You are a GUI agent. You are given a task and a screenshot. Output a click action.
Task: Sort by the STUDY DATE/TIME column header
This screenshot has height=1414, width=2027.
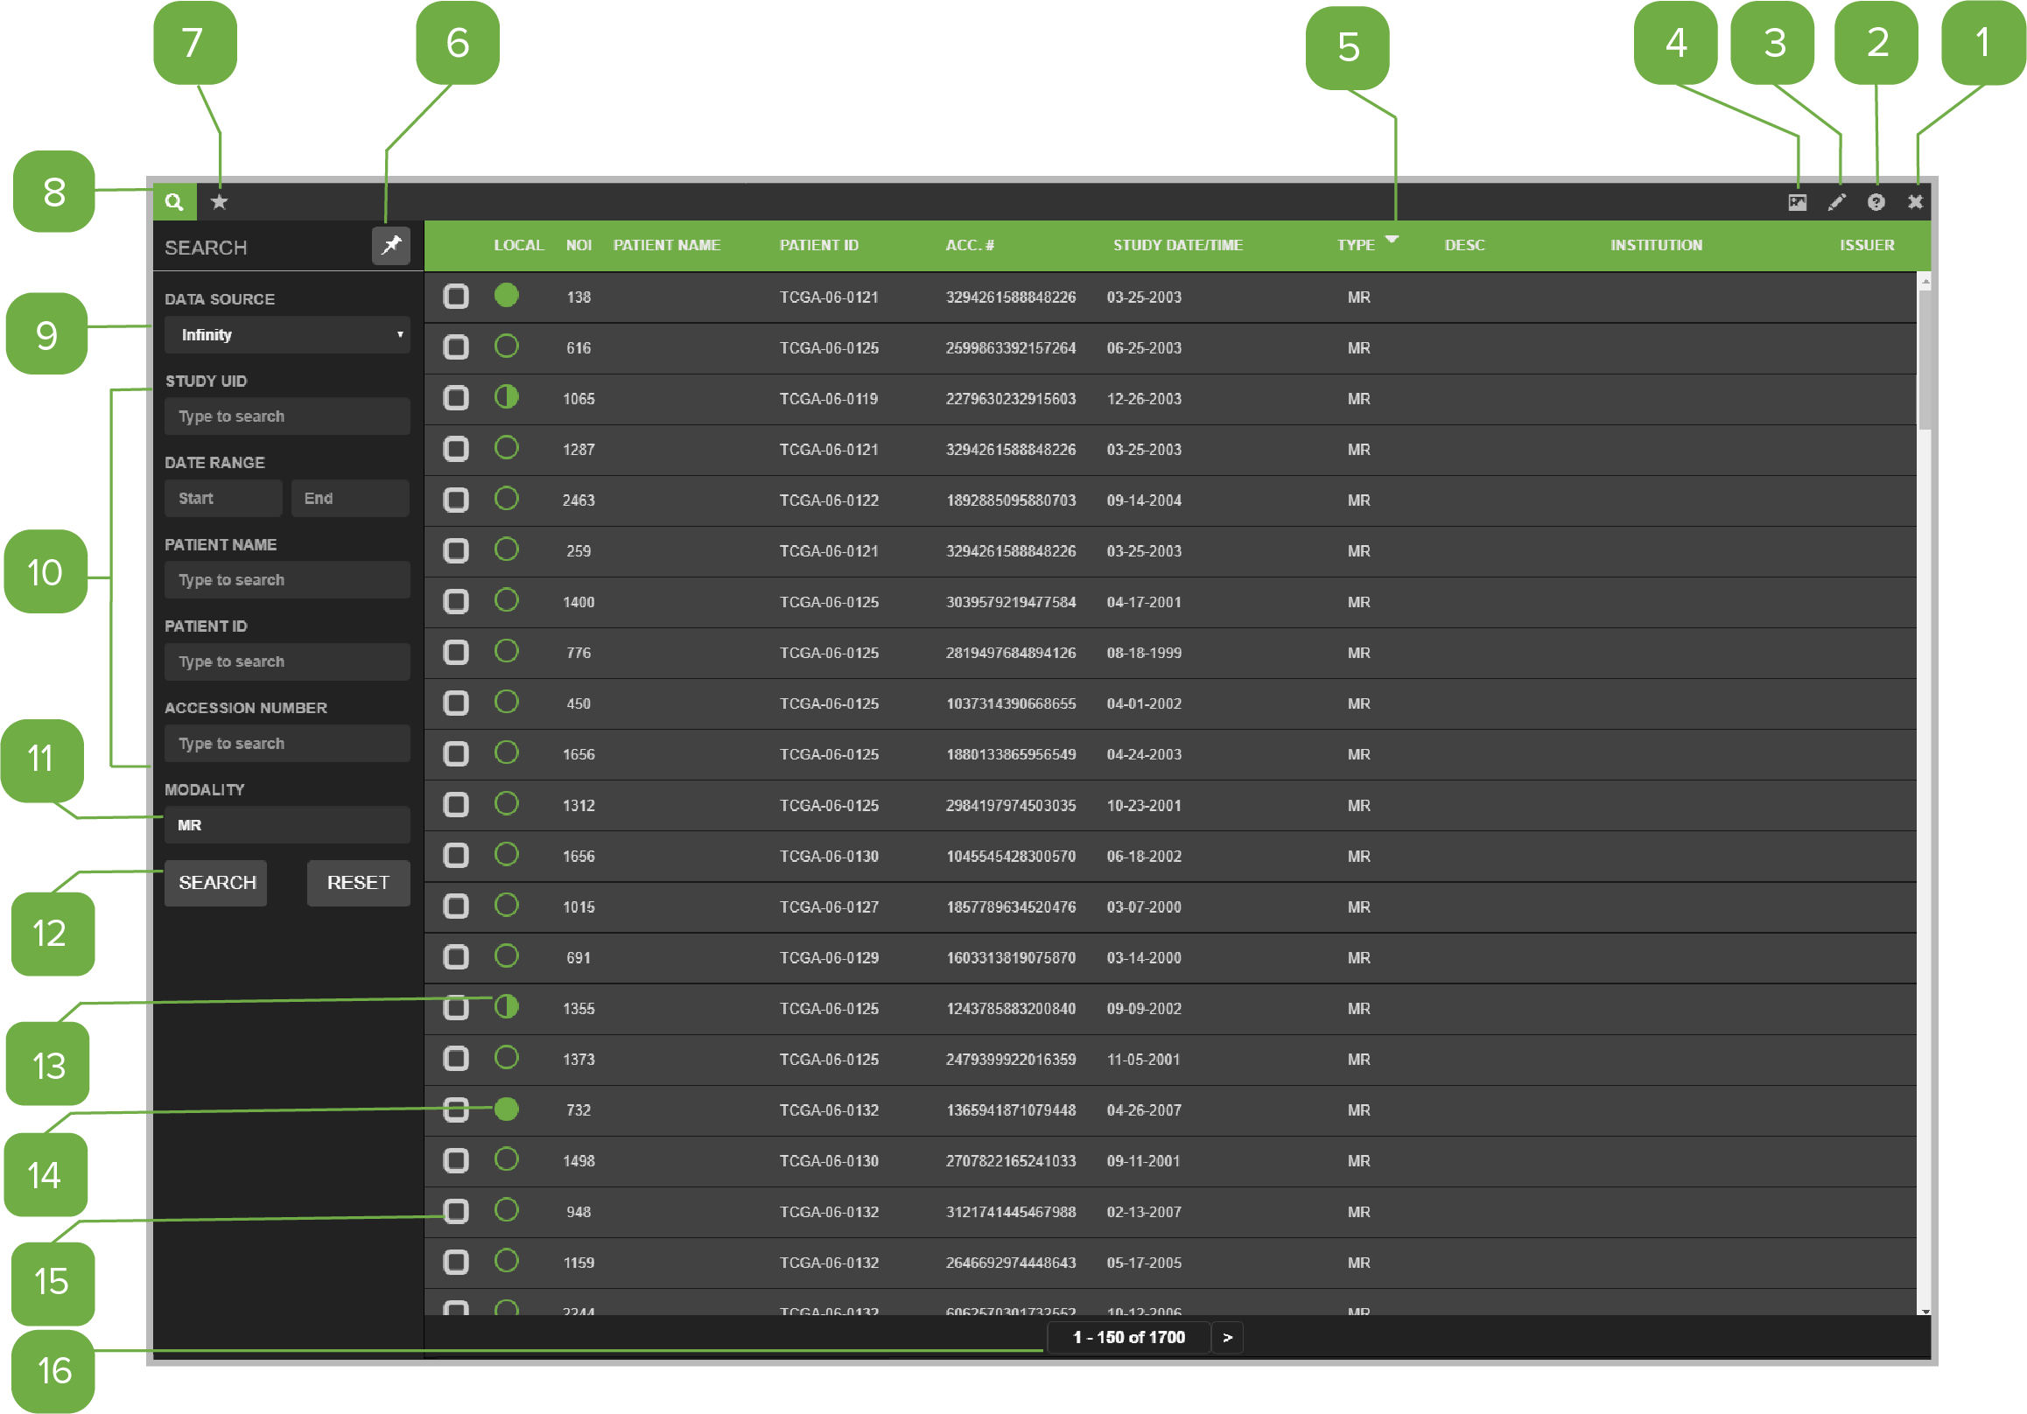(x=1179, y=245)
